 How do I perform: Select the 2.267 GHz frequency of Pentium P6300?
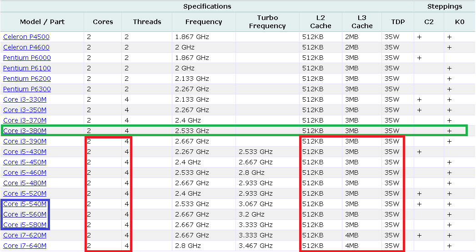point(192,89)
